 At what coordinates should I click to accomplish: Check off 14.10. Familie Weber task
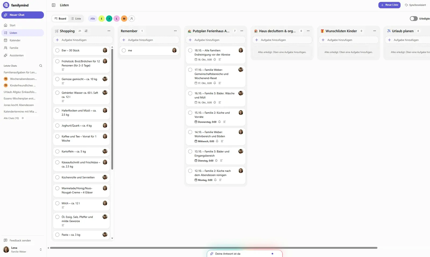(x=190, y=132)
